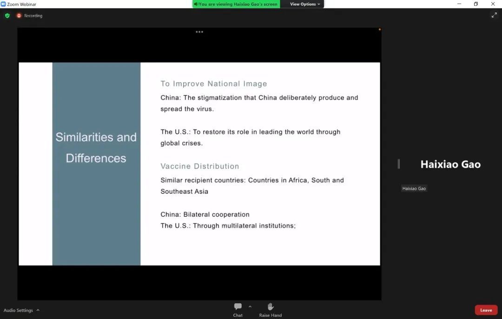This screenshot has width=502, height=319.
Task: Click the Zoom Webinar app icon
Action: (3, 4)
